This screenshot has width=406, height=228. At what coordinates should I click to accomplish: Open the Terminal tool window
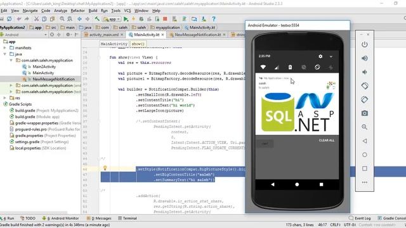tap(128, 218)
